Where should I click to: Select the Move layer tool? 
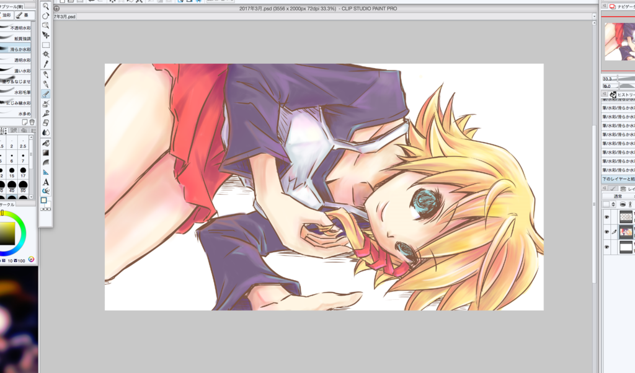click(46, 35)
